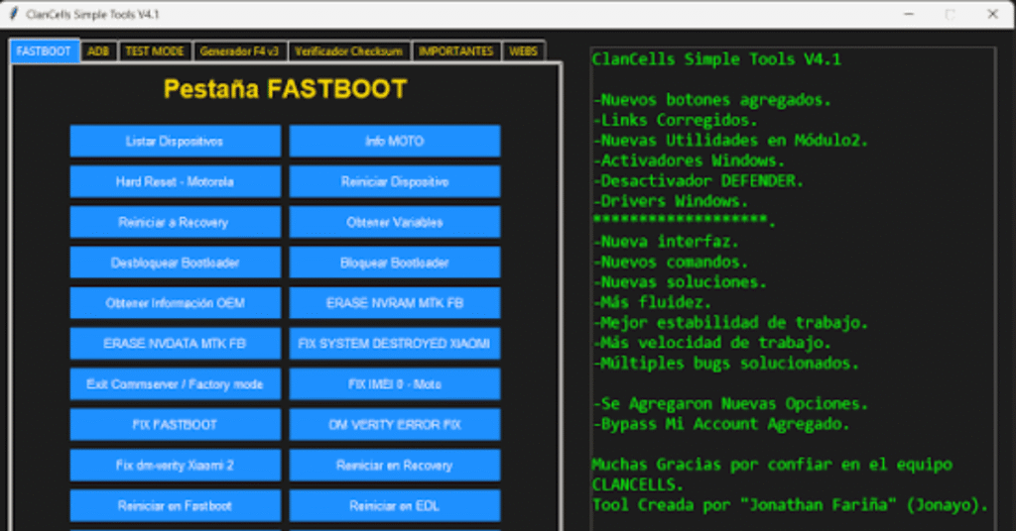Click the FIX FASTBOOT button

point(175,425)
